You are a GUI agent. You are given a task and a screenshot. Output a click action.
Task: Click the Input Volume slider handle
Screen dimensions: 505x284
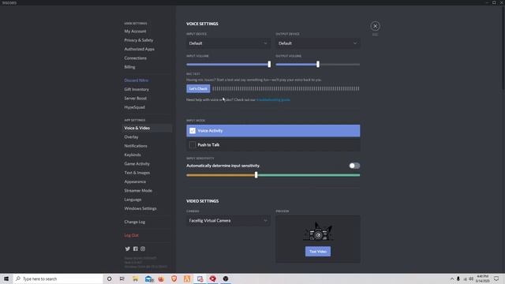pyautogui.click(x=269, y=64)
